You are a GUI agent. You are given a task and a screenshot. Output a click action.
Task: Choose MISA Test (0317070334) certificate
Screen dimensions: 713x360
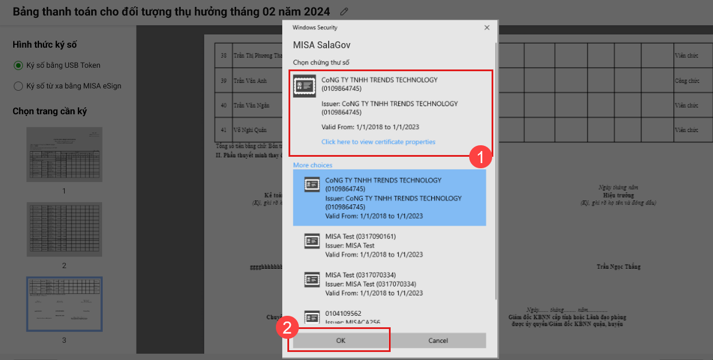(x=389, y=284)
